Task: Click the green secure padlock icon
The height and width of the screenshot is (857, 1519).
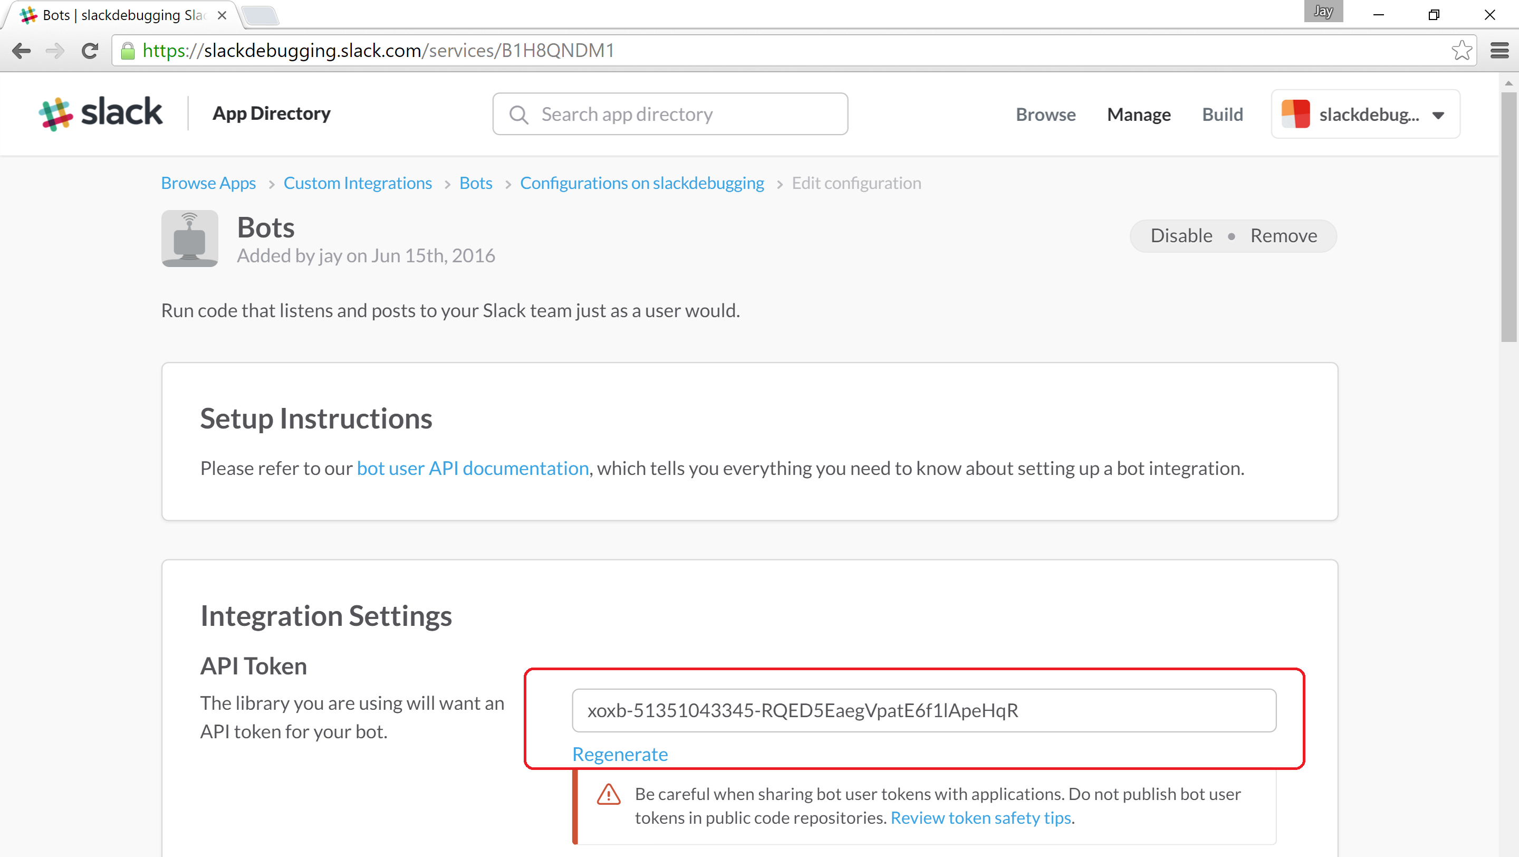Action: [127, 51]
